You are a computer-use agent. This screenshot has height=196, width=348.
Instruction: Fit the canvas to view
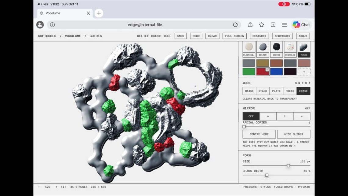point(63,187)
